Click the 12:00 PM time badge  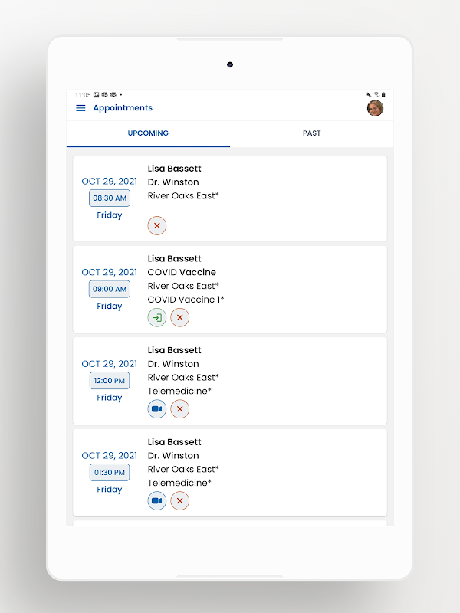110,380
